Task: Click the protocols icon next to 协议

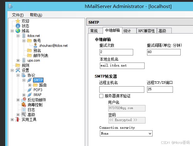Action: click(24, 75)
